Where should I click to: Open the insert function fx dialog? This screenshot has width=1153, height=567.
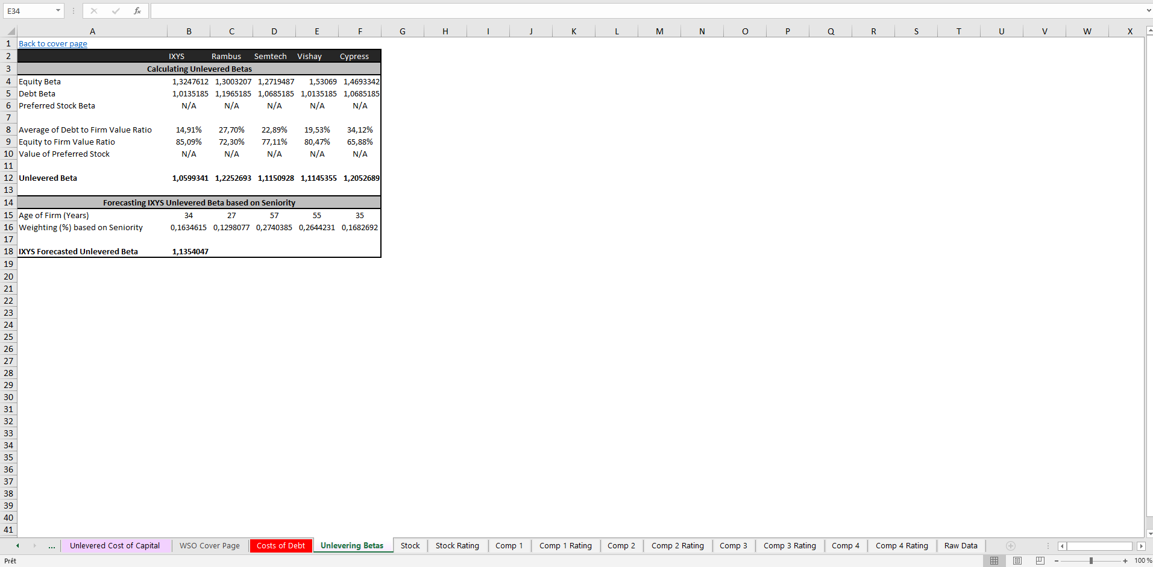coord(137,11)
